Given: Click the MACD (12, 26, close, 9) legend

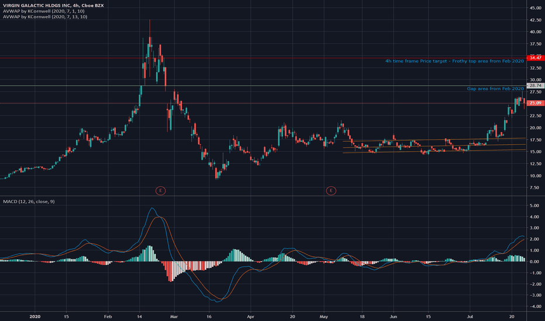Looking at the screenshot, I should tap(29, 201).
